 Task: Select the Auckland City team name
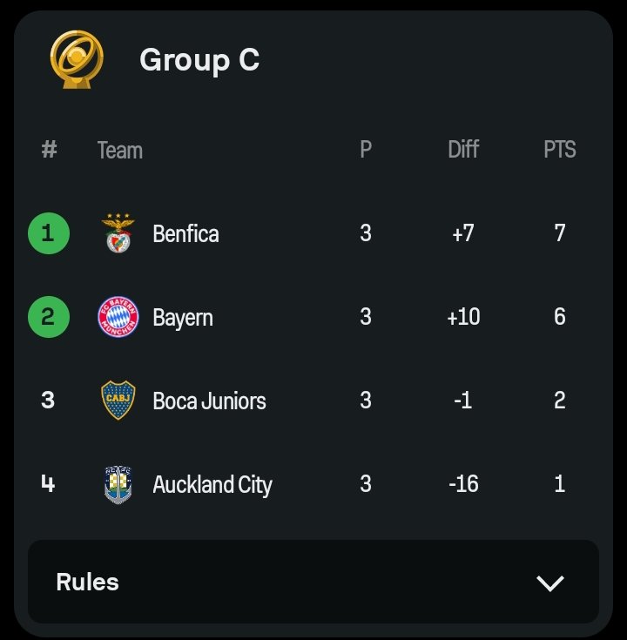coord(212,485)
